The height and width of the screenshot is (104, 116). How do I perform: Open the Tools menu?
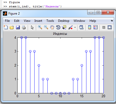coord(50,21)
